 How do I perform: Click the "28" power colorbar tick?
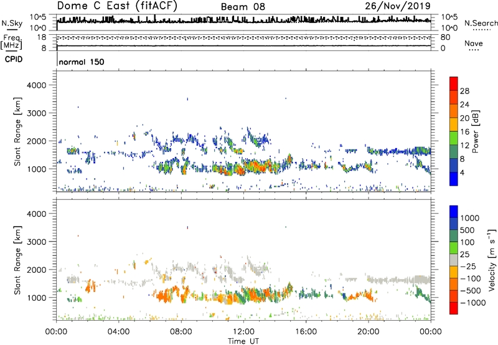[x=464, y=91]
